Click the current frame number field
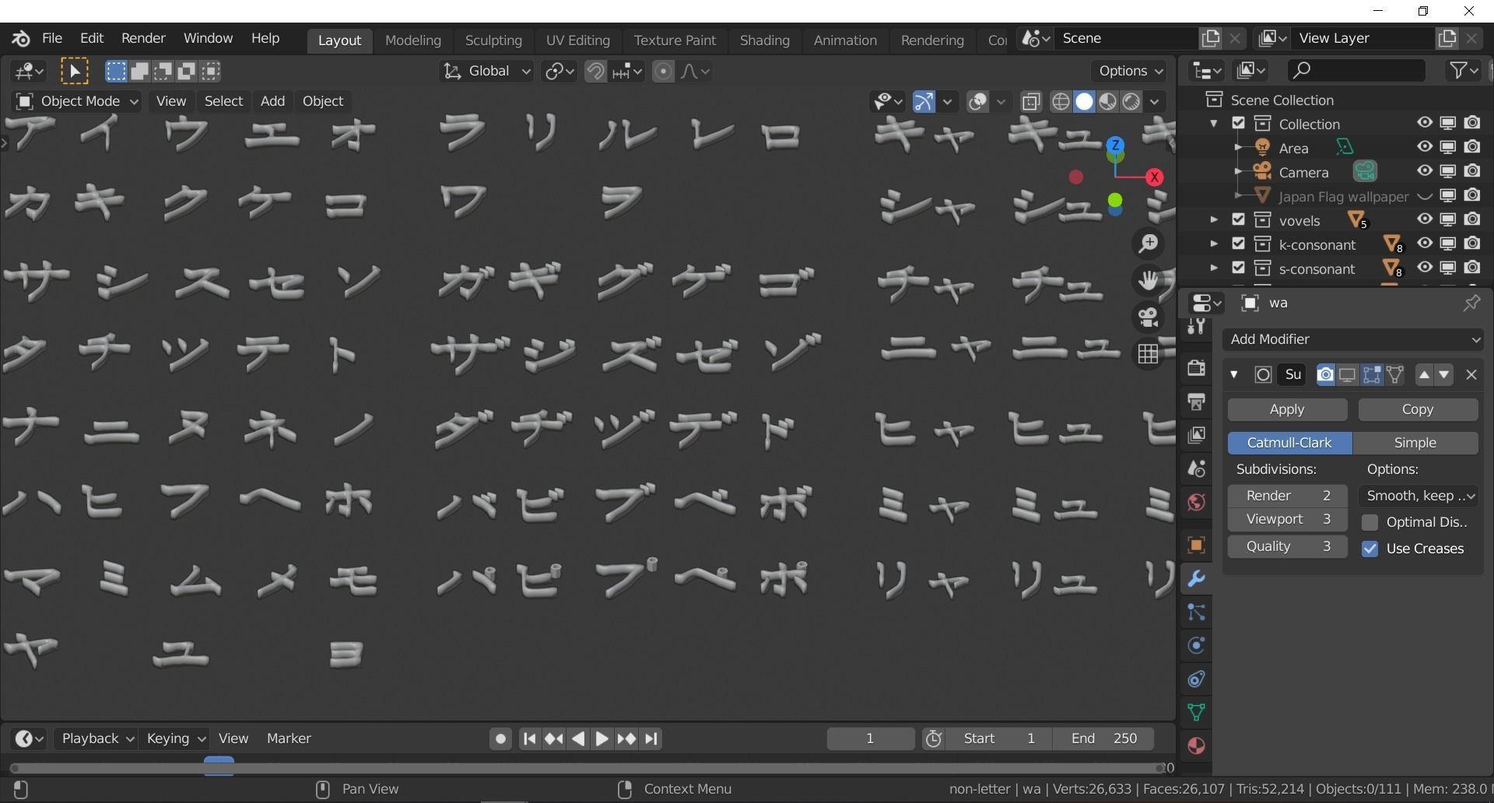 click(871, 738)
